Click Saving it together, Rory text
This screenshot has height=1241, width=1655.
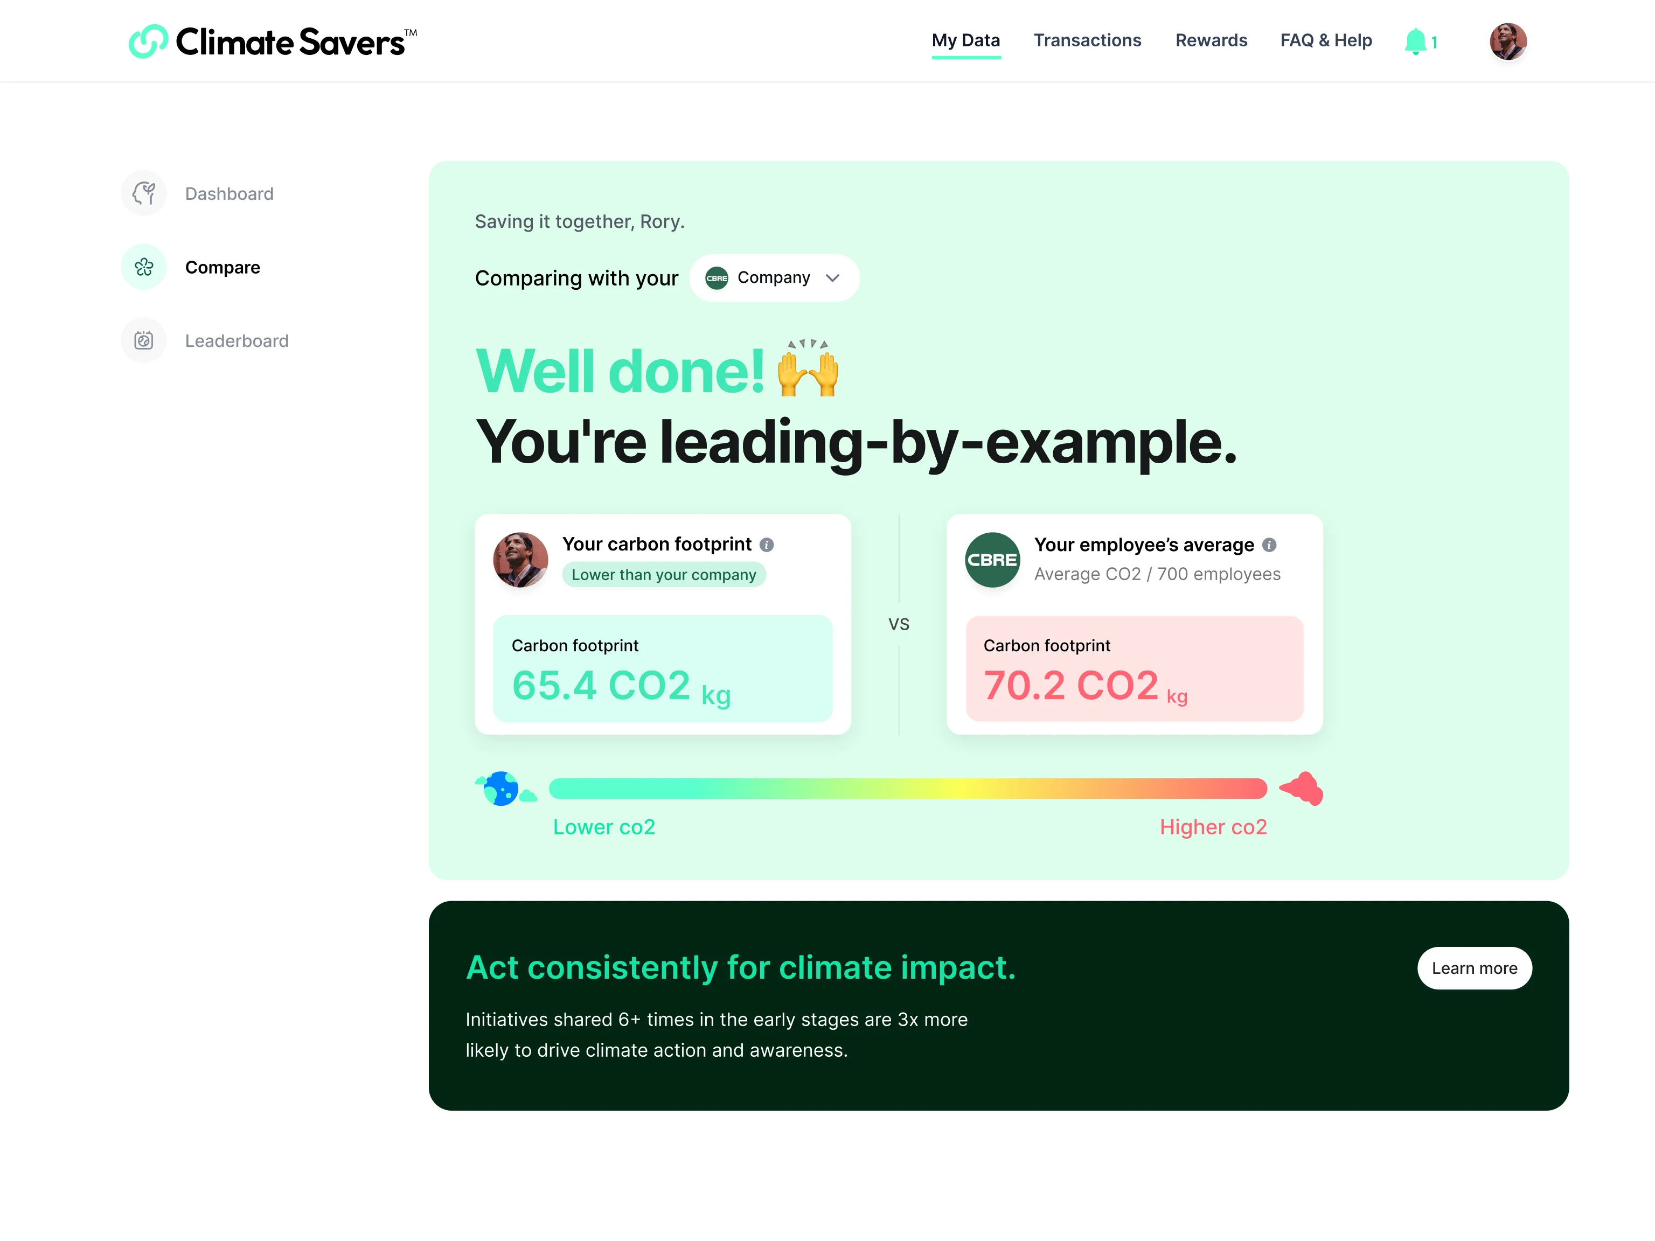click(580, 221)
